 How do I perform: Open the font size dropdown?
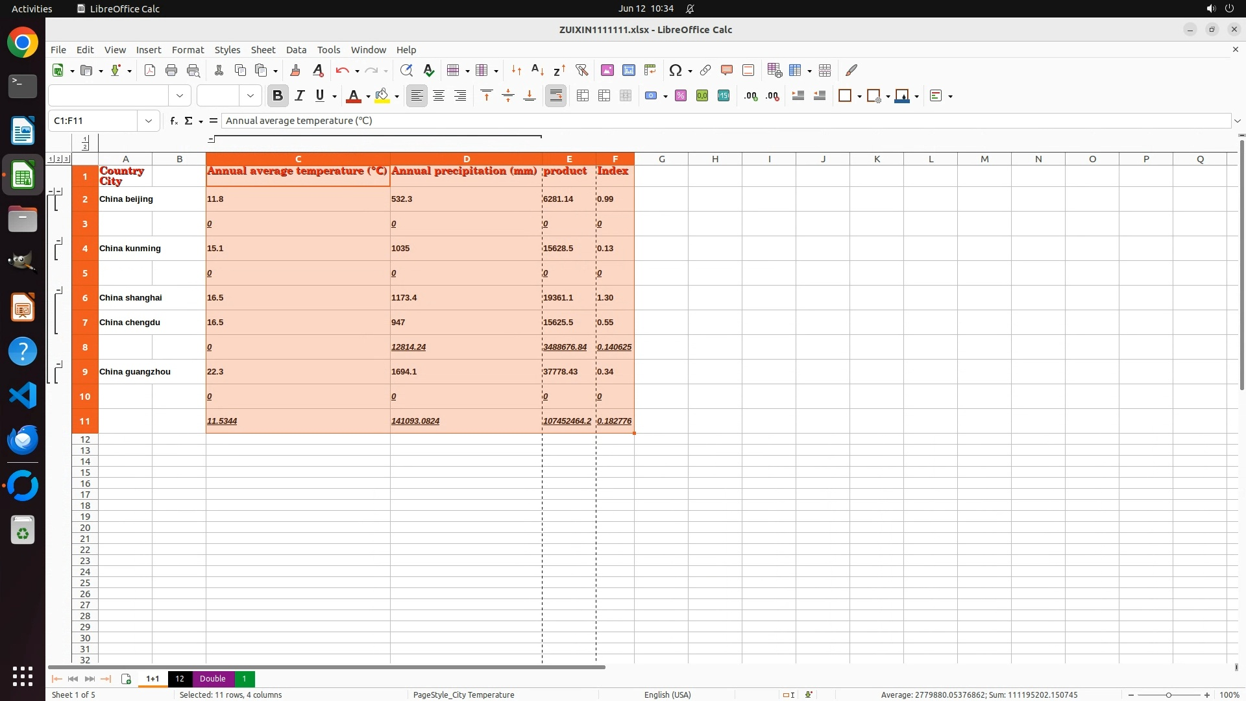pyautogui.click(x=250, y=96)
